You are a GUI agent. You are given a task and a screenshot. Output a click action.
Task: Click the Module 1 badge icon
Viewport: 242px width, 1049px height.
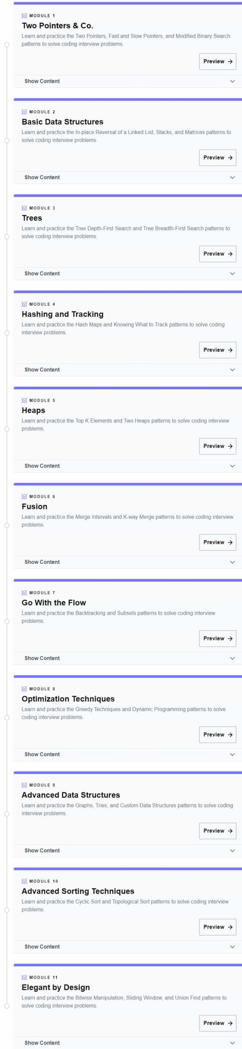coord(24,16)
